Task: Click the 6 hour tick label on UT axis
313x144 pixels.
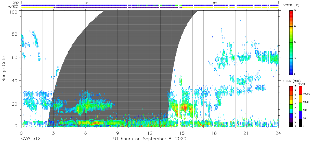Action: click(x=85, y=133)
